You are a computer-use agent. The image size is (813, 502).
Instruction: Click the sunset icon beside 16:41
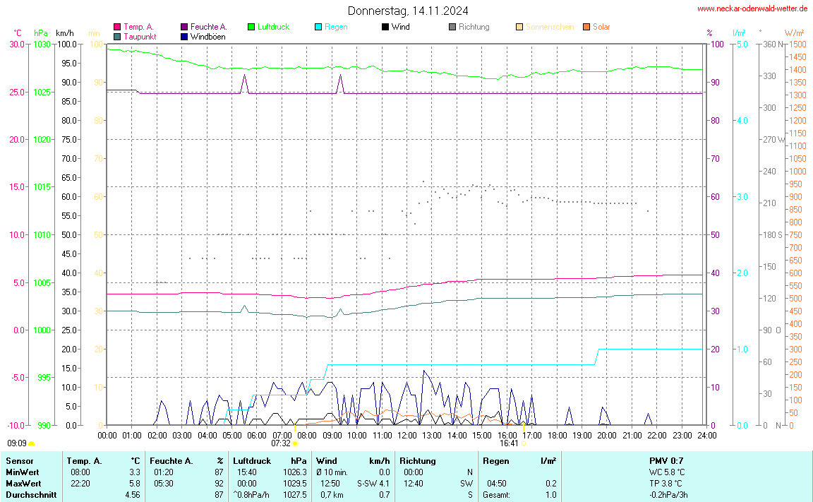(524, 443)
